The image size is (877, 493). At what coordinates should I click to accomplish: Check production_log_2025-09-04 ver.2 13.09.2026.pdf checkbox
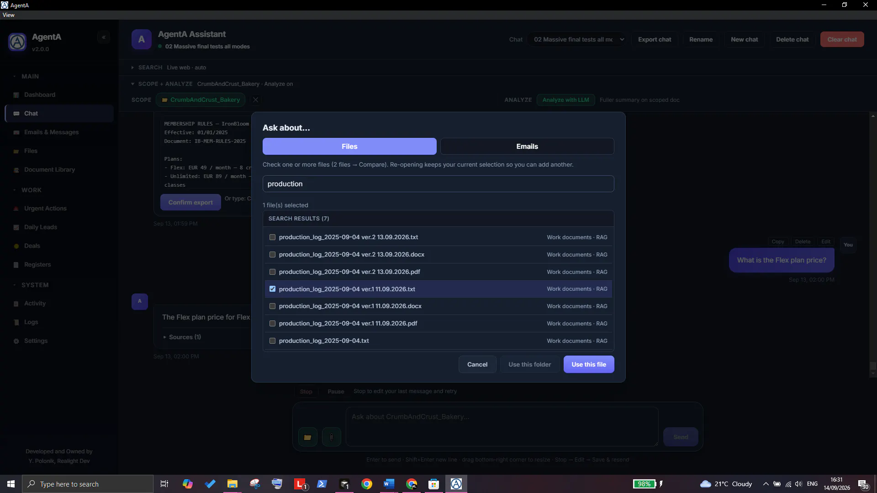[x=272, y=272]
